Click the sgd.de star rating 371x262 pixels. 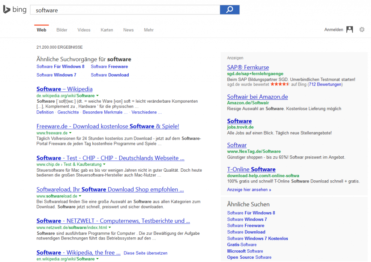click(x=280, y=84)
